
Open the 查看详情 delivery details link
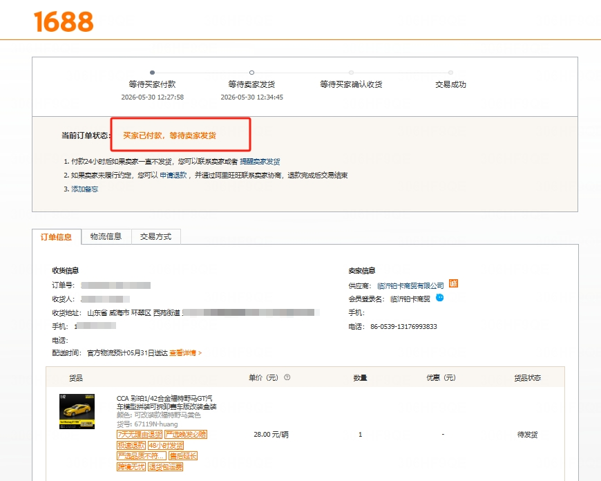point(186,353)
